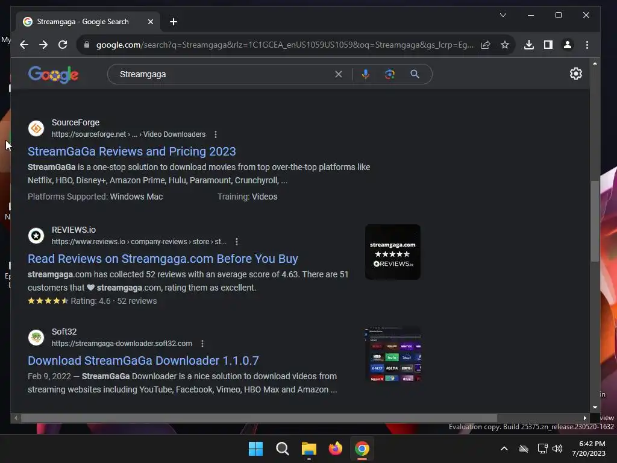
Task: Open volume control in system tray
Action: click(x=557, y=449)
